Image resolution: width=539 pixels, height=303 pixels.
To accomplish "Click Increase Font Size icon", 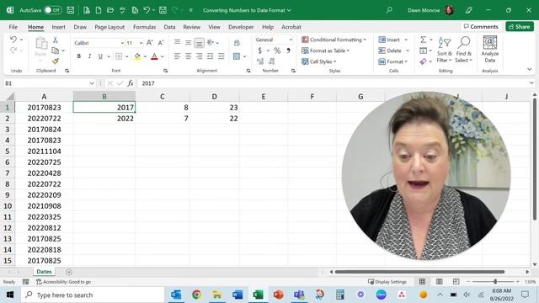I will [150, 43].
